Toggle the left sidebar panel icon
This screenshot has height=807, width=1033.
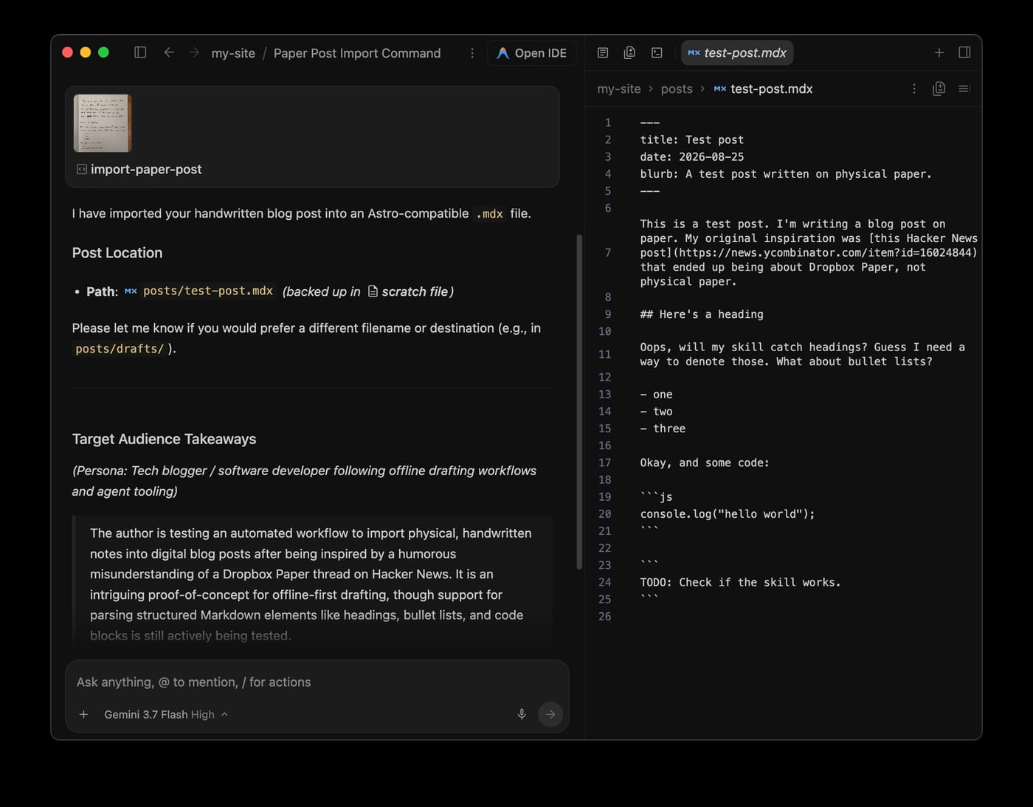tap(140, 52)
